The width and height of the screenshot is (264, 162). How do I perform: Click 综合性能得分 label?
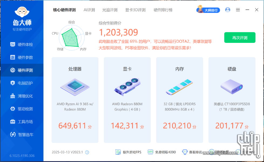tap(110, 23)
